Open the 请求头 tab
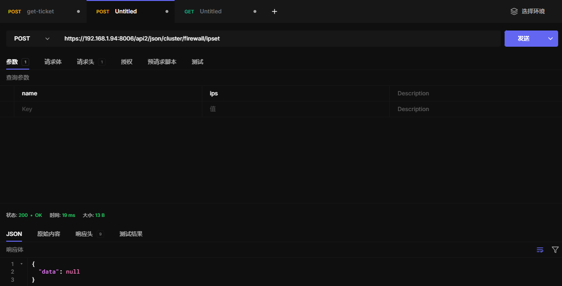This screenshot has height=286, width=562. click(x=86, y=62)
